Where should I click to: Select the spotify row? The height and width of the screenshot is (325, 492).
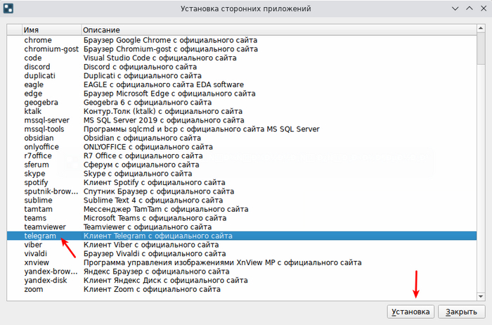coord(242,182)
